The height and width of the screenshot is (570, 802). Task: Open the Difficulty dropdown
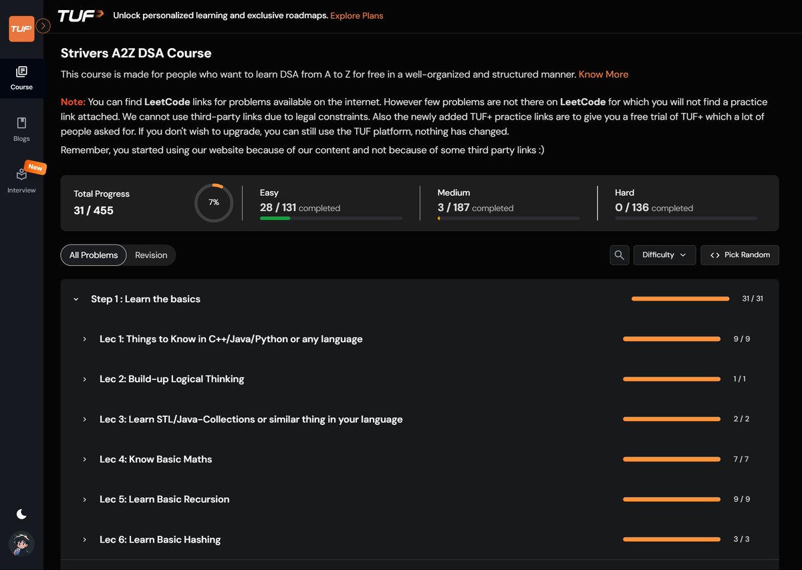664,255
